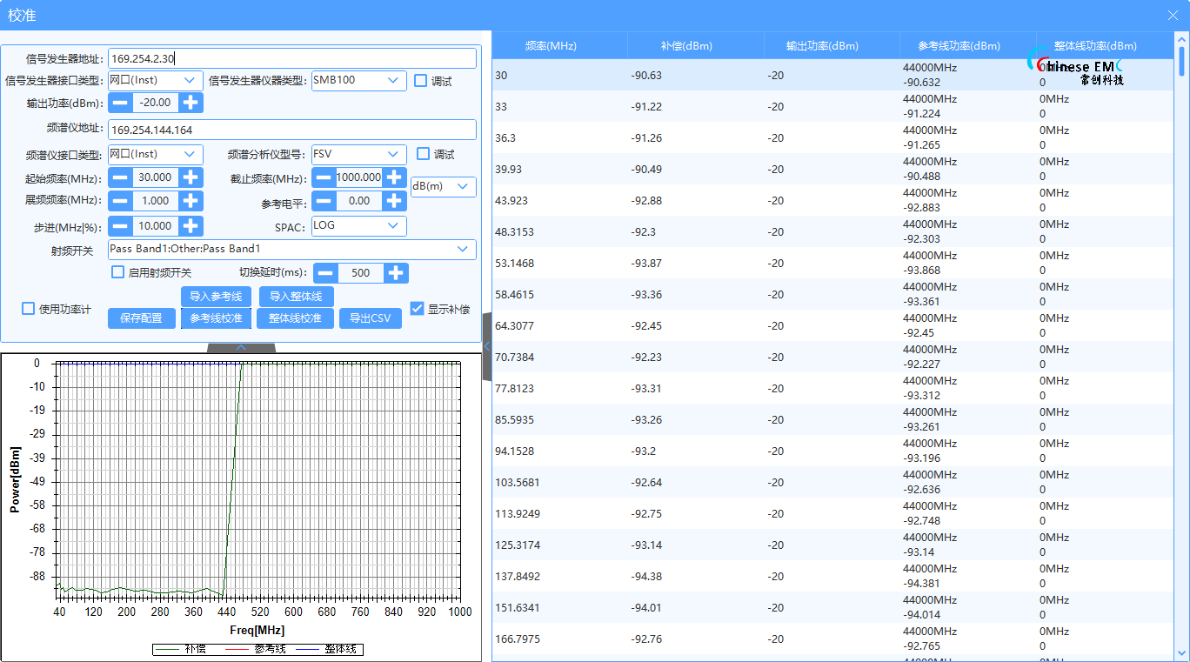This screenshot has height=662, width=1190.
Task: Click table scrollbar down arrow
Action: 1181,652
